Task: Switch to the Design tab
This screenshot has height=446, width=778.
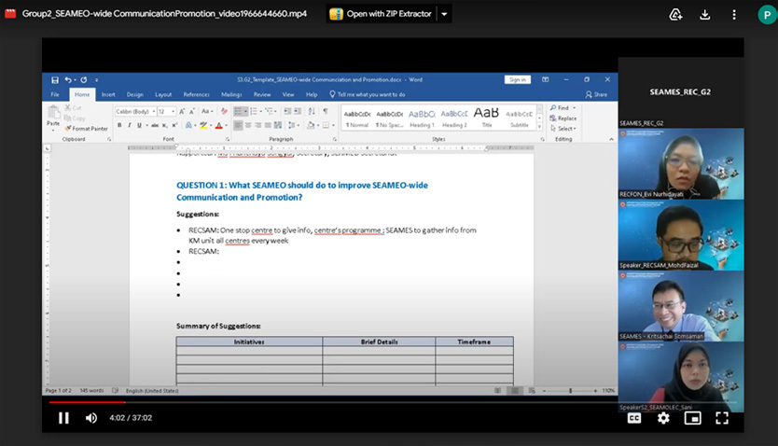Action: (x=134, y=94)
